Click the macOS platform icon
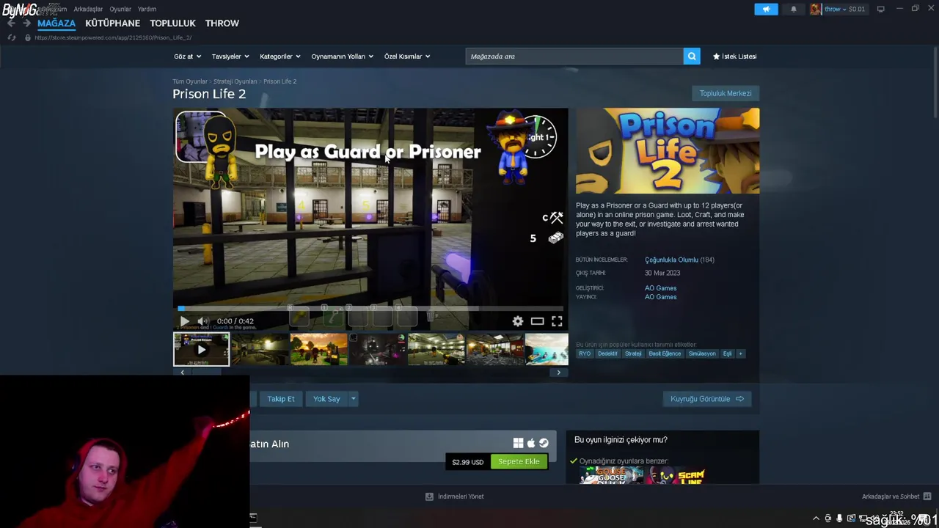Image resolution: width=939 pixels, height=528 pixels. pos(531,443)
